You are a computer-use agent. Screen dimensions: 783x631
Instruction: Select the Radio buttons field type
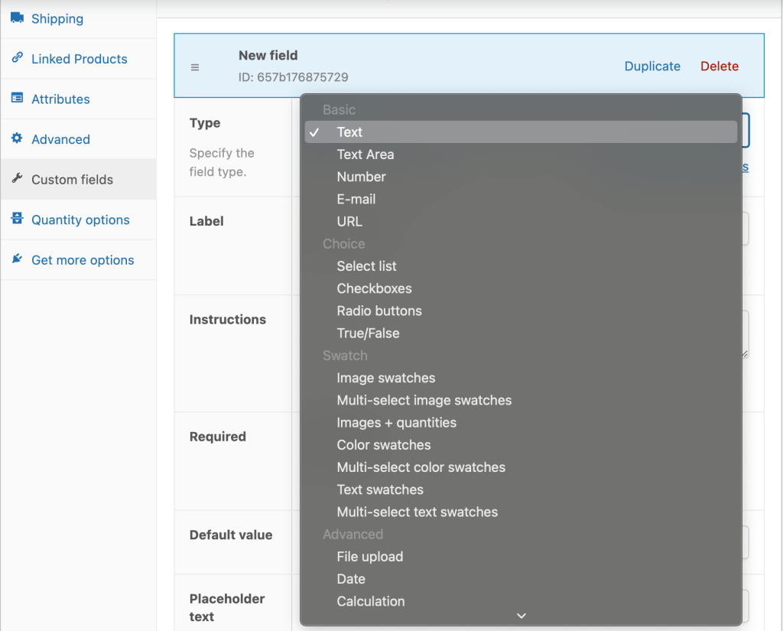[x=379, y=311]
